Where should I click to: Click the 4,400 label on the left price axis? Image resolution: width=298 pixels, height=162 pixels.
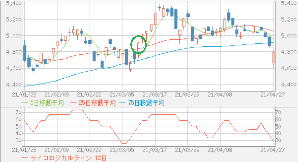pos(14,85)
